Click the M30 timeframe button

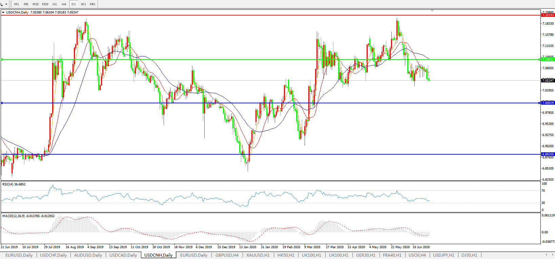click(x=45, y=4)
